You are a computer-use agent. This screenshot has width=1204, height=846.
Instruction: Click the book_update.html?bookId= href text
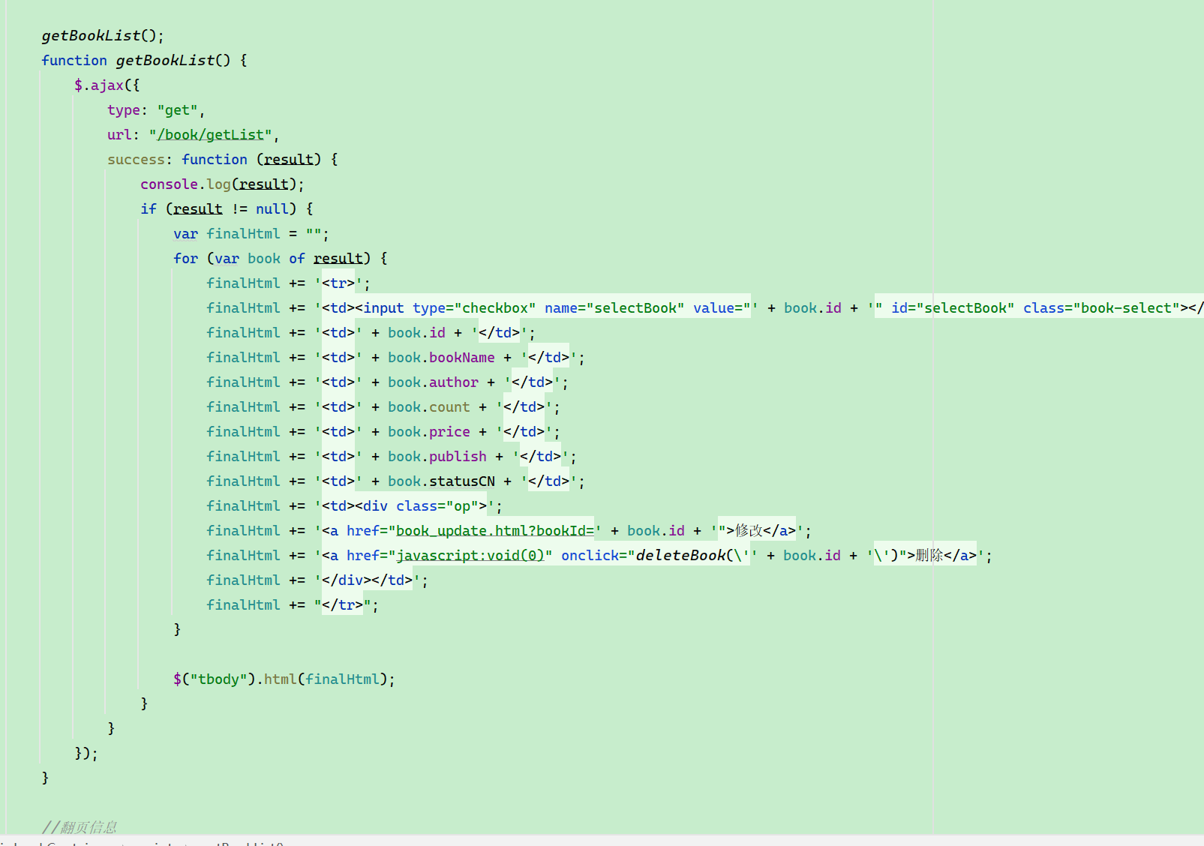495,530
